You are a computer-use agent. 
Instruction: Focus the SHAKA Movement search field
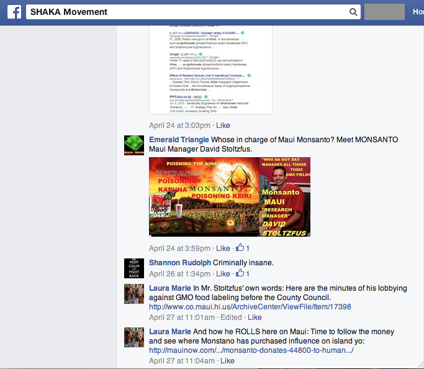point(186,12)
